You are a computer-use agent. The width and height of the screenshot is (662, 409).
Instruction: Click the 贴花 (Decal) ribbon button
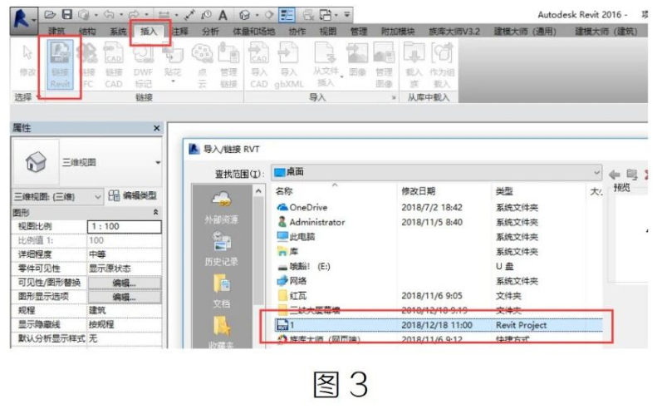tap(173, 63)
